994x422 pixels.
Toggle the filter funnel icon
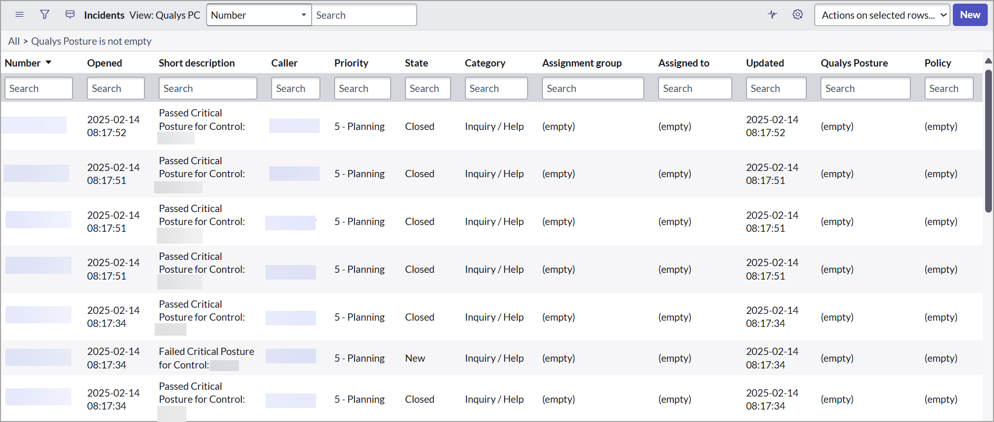point(45,15)
